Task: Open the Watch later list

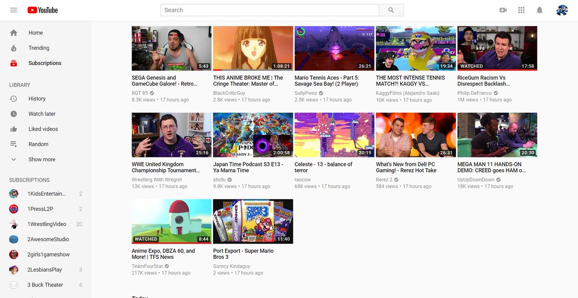Action: pos(46,114)
